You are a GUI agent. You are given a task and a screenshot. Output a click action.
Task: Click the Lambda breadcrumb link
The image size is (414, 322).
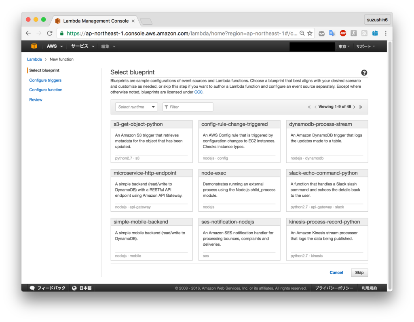[x=34, y=59]
